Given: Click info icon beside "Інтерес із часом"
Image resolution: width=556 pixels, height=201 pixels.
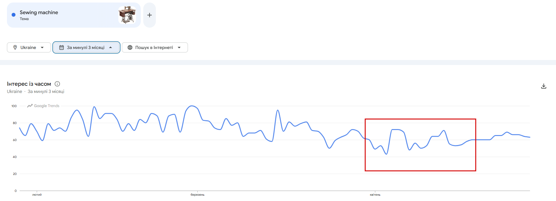Looking at the screenshot, I should click(57, 84).
